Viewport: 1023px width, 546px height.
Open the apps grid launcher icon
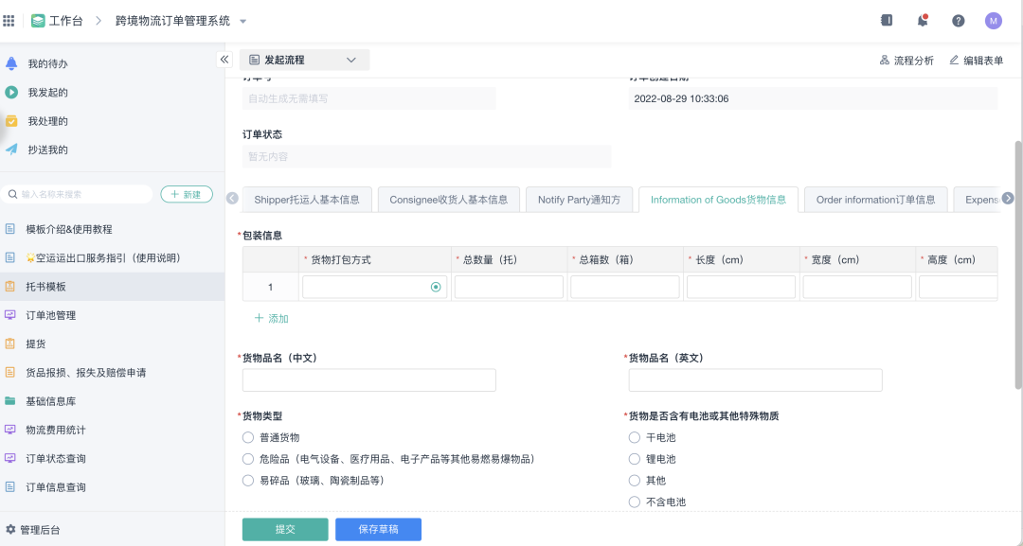[9, 21]
